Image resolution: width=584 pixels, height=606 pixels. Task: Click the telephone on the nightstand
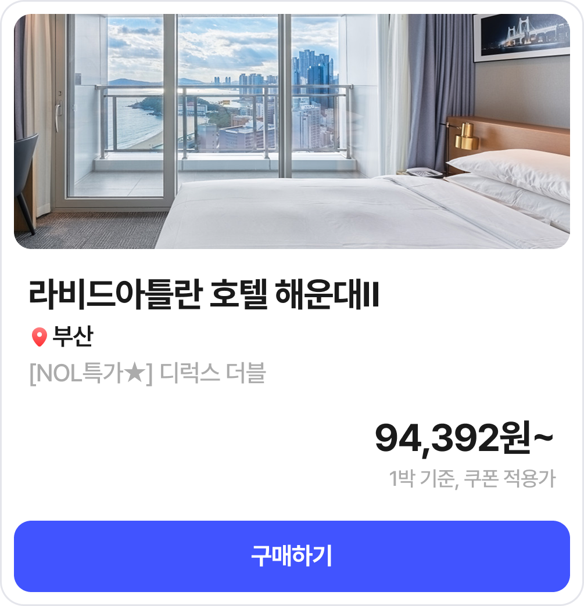(x=424, y=172)
